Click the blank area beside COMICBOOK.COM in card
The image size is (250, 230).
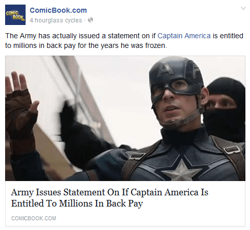[x=150, y=218]
